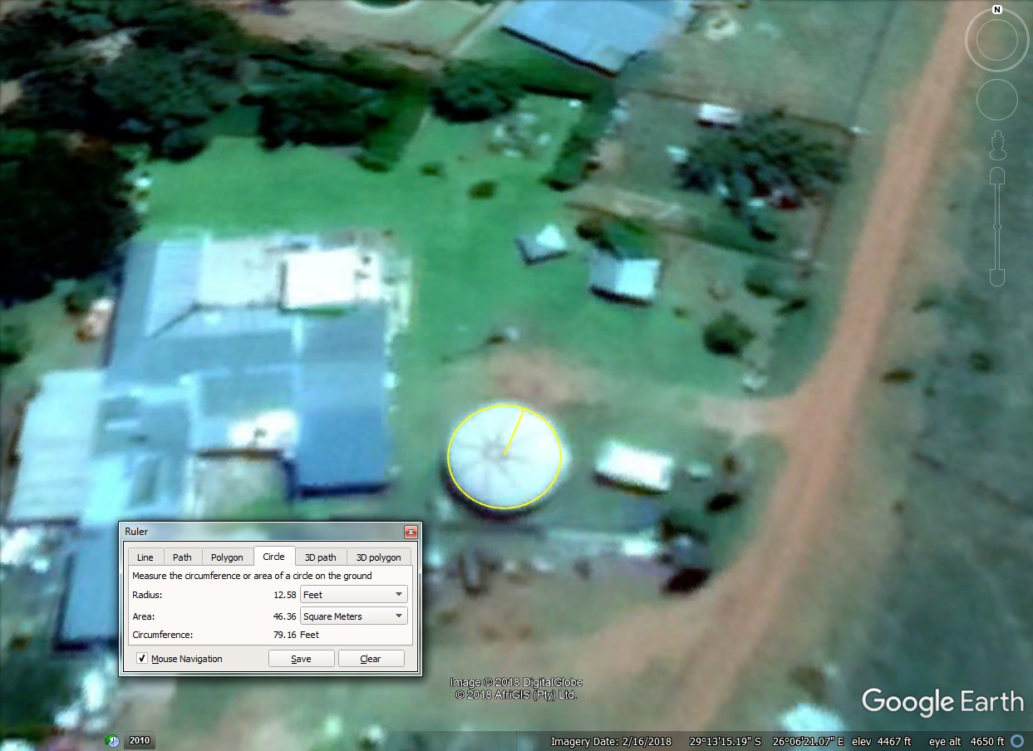Select the 3D path tab
This screenshot has height=751, width=1033.
click(320, 557)
